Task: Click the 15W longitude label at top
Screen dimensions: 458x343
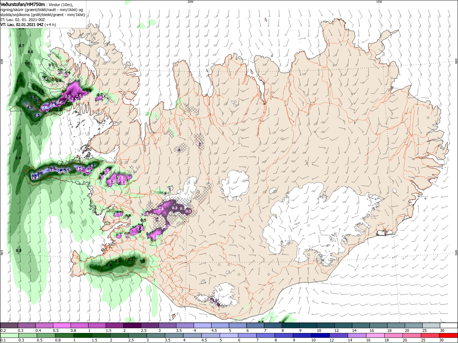Action: click(x=379, y=2)
